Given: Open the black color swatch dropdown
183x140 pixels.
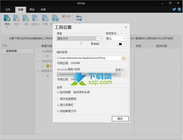Looking at the screenshot, I should click(122, 44).
